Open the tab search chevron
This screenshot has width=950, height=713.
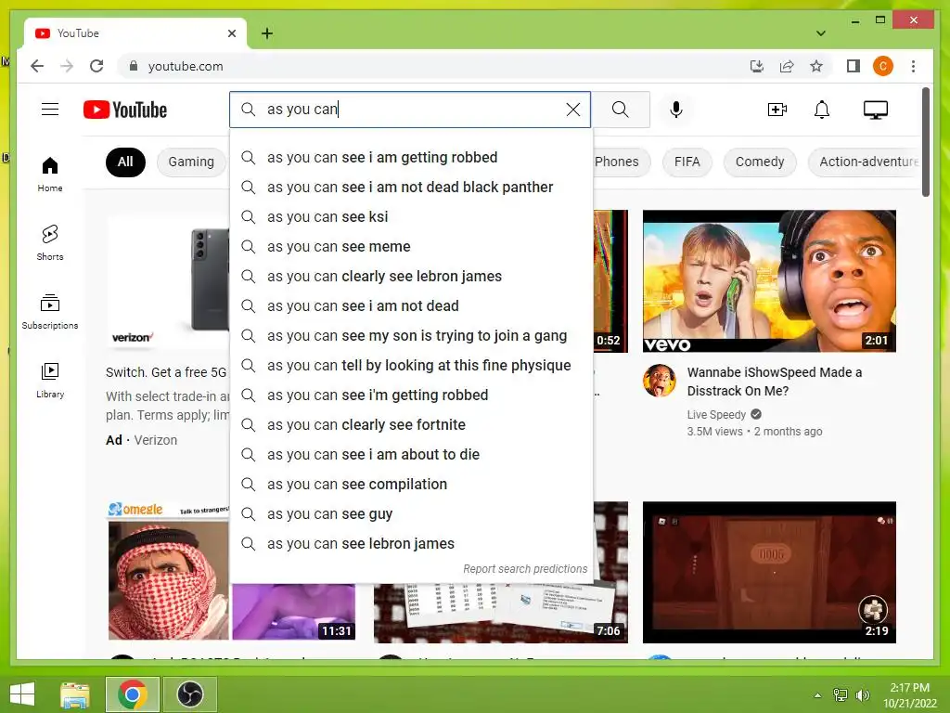click(x=820, y=33)
